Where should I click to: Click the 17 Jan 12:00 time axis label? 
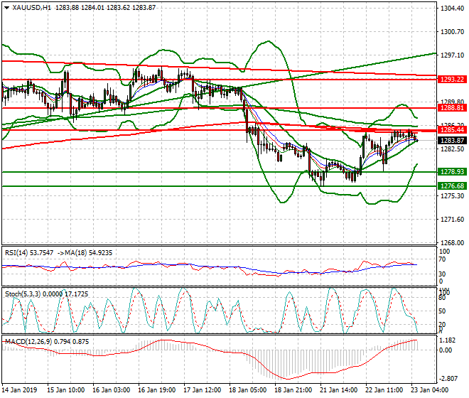click(202, 390)
